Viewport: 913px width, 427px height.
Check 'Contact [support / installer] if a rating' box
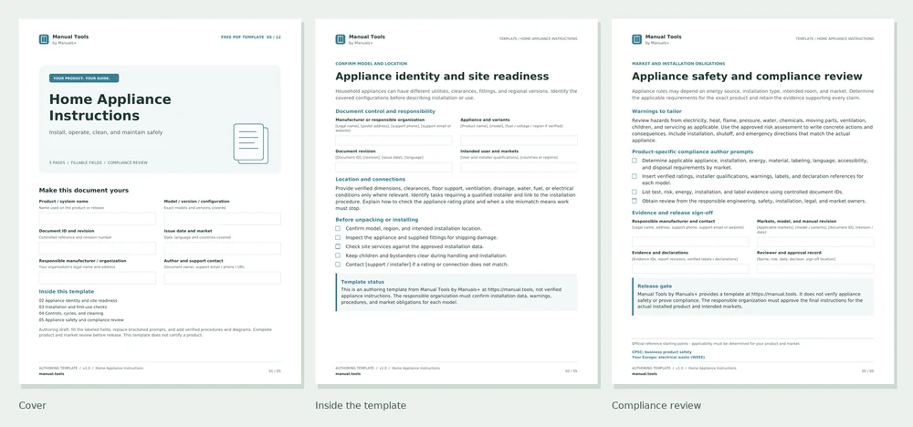click(x=338, y=264)
